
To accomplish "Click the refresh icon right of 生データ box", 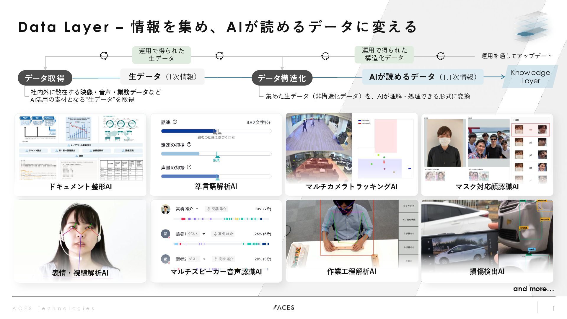I will click(219, 56).
